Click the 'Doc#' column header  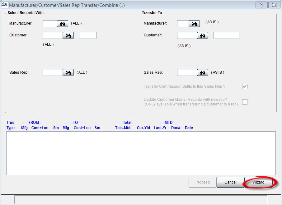[x=176, y=128]
